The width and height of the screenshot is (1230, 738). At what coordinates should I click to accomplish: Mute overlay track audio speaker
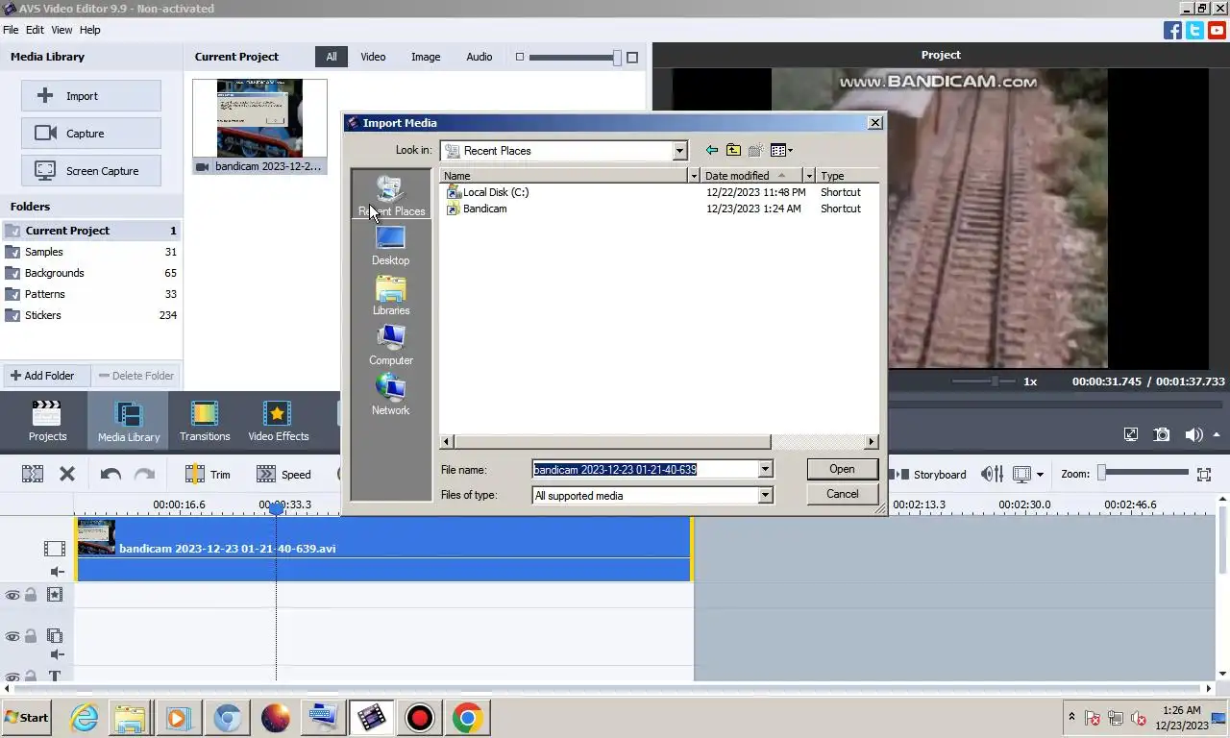(57, 654)
